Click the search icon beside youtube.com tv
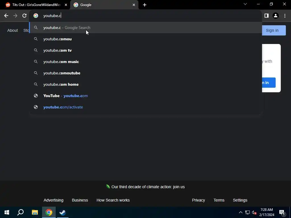This screenshot has height=218, width=291. click(36, 51)
